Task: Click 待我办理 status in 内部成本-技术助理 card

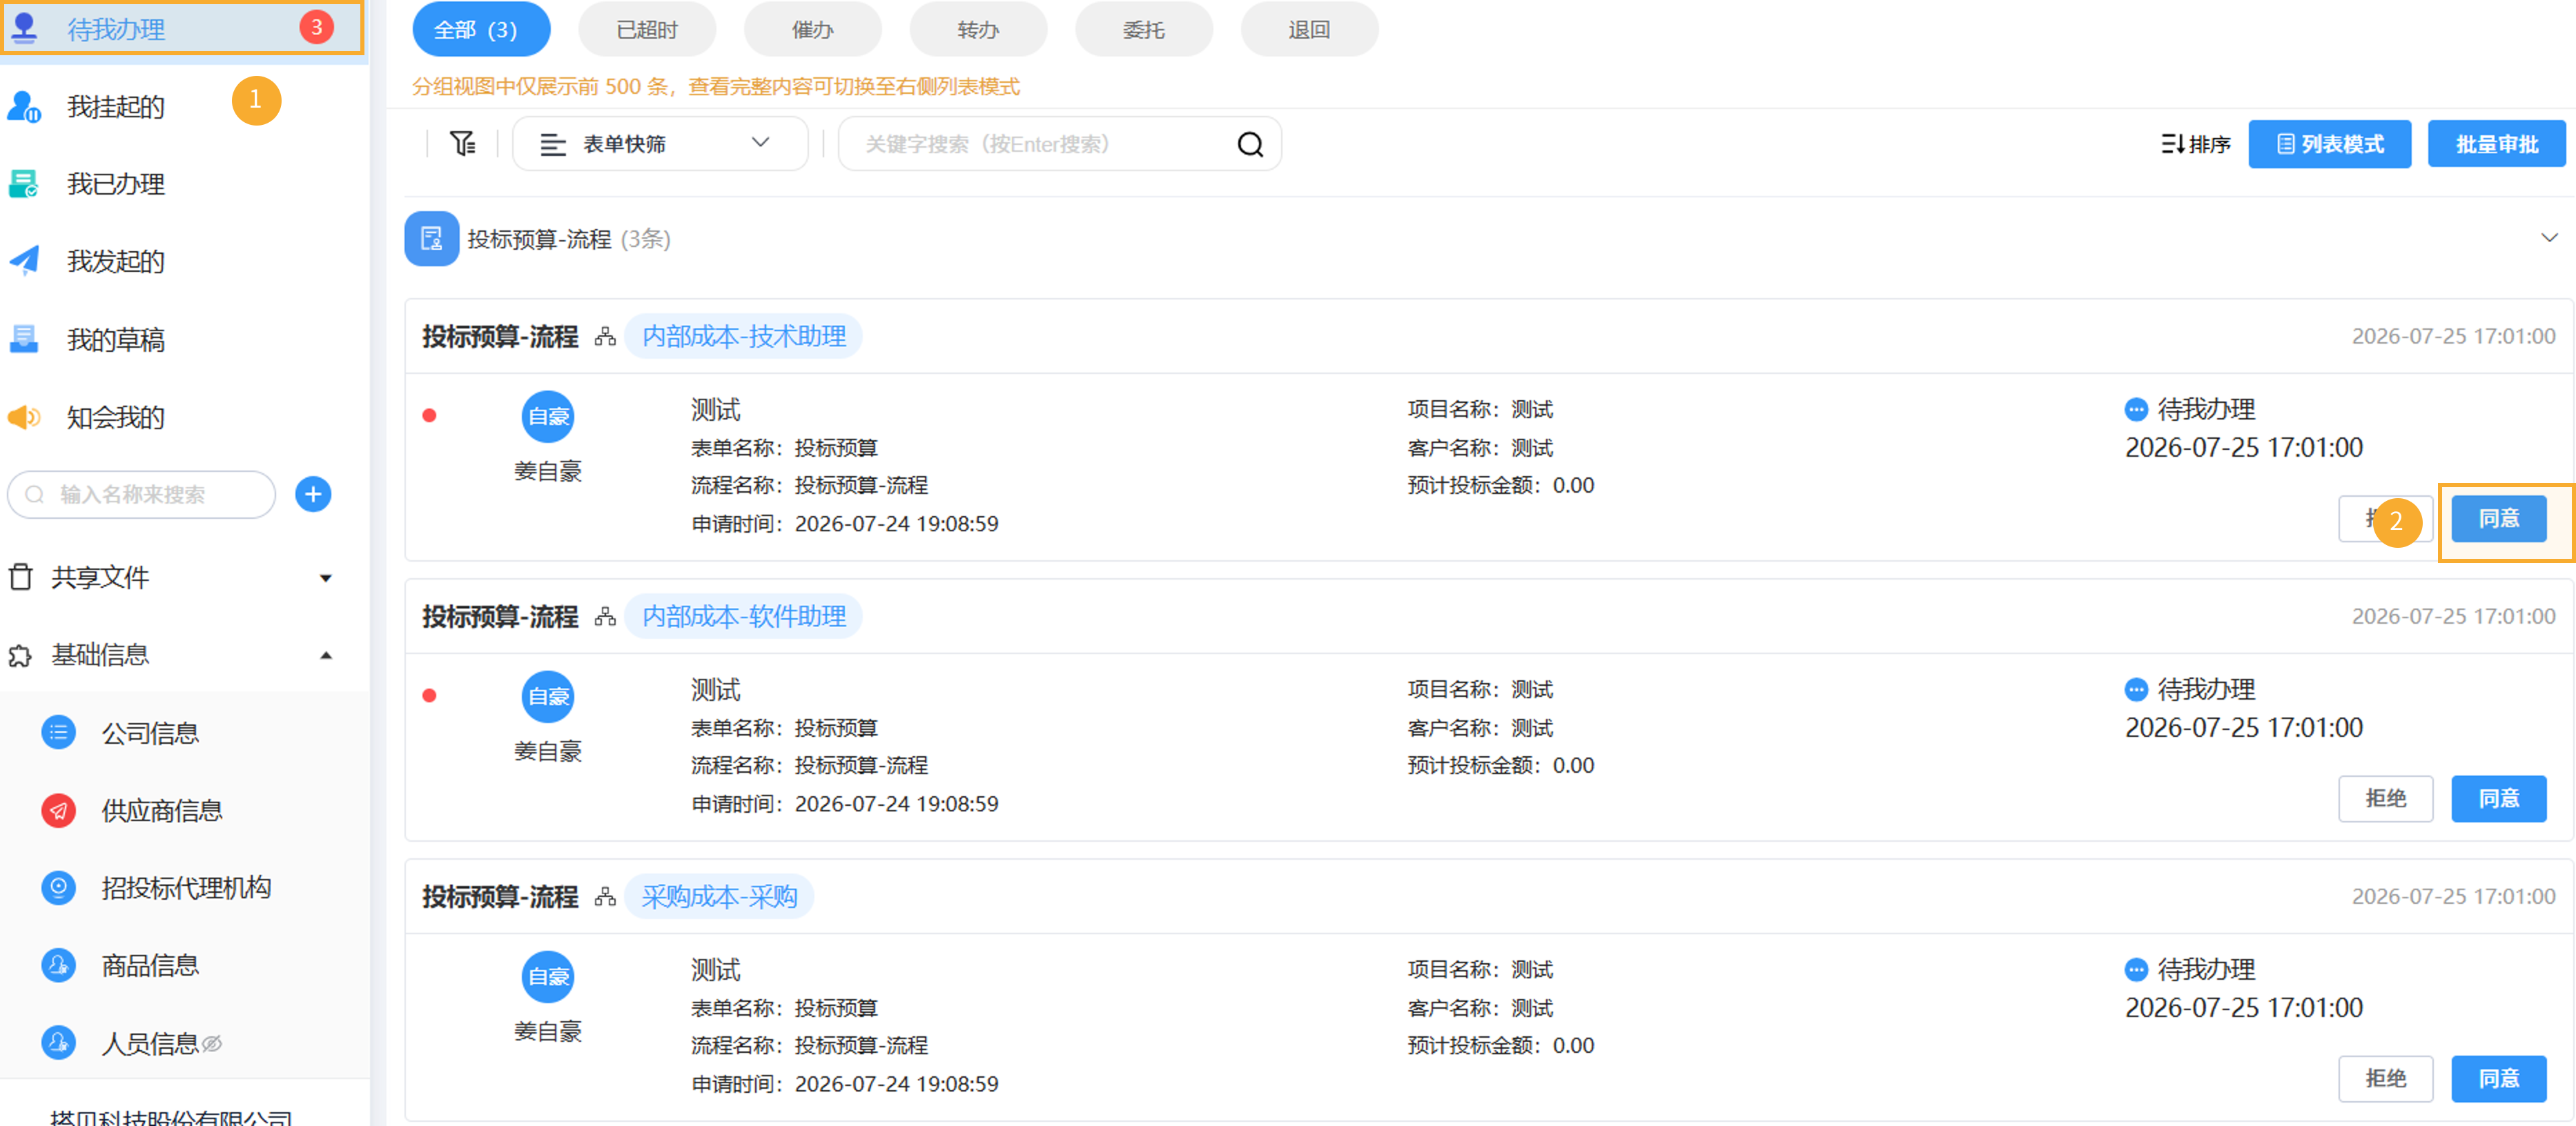Action: 2190,409
